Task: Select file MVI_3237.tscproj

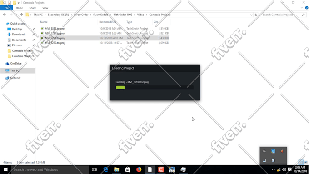Action: pos(55,33)
